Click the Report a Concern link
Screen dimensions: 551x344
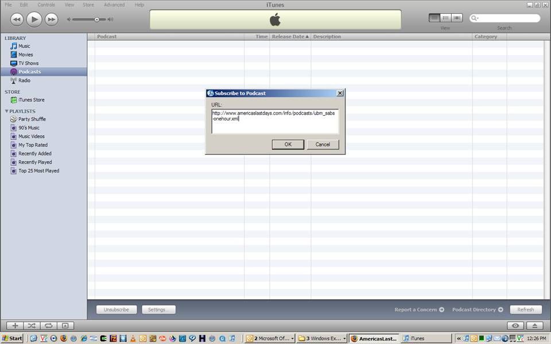(419, 310)
